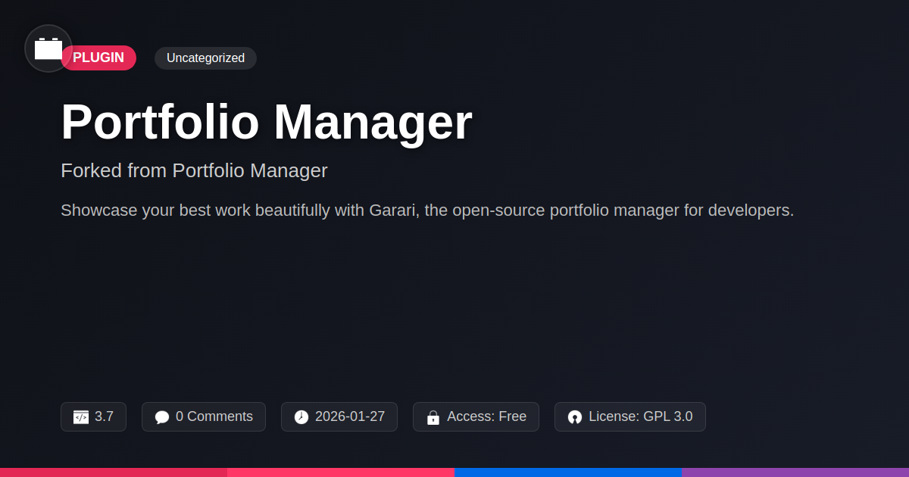
Task: Open the Uncategorized category tag
Action: tap(205, 58)
